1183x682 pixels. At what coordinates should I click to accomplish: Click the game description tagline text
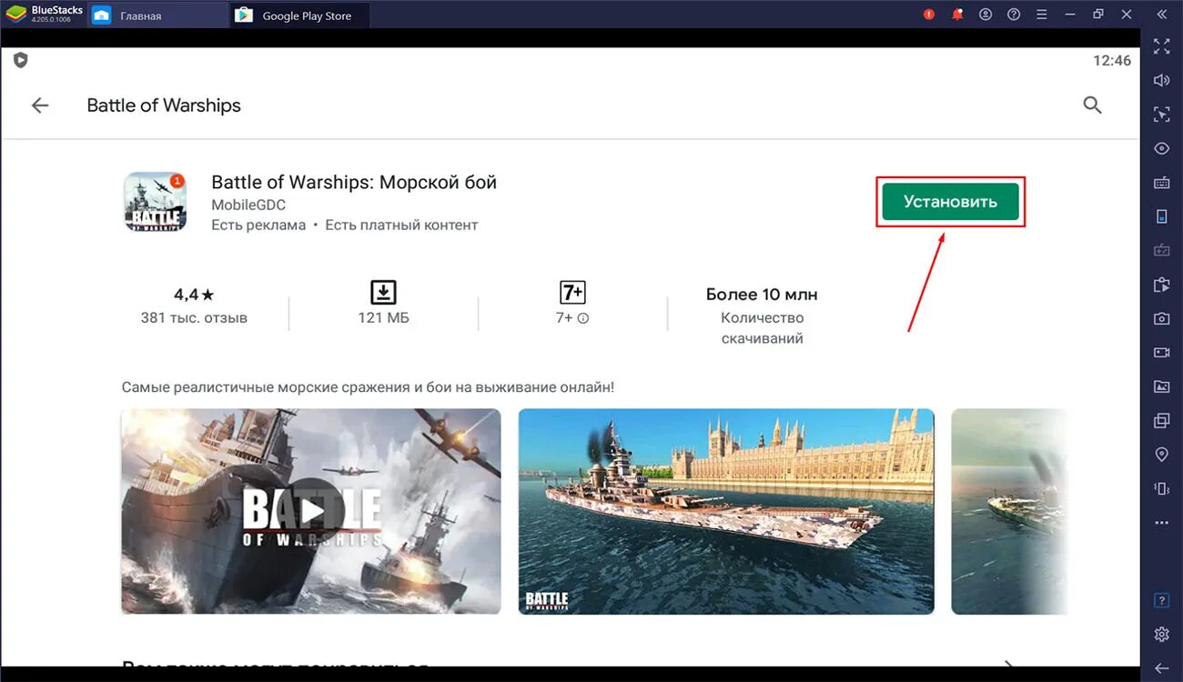[368, 387]
